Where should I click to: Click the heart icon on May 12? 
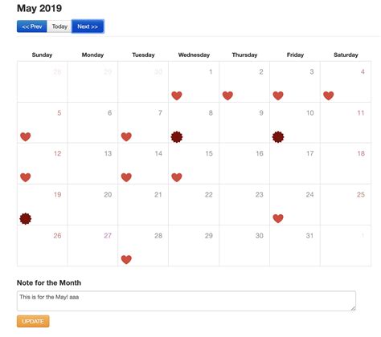pyautogui.click(x=26, y=177)
